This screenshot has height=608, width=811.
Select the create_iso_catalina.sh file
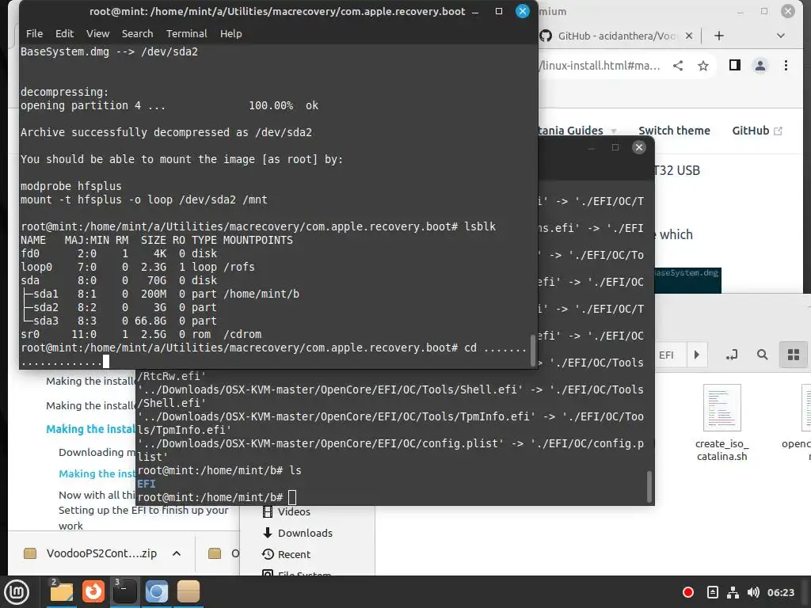[722, 423]
